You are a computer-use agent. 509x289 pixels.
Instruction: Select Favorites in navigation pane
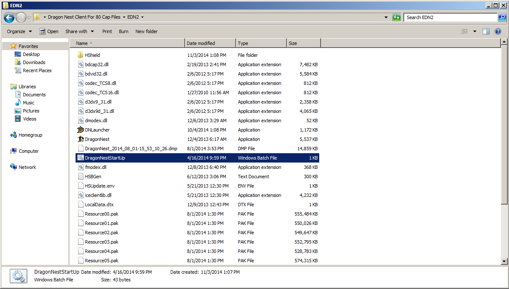pos(28,46)
